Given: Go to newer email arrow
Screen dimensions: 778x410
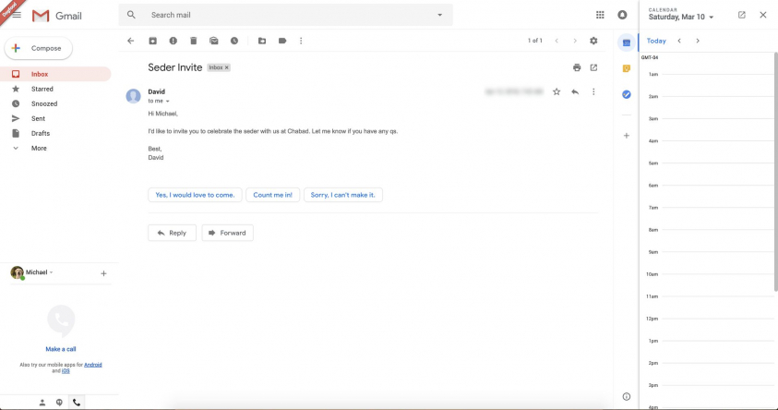Looking at the screenshot, I should [557, 41].
